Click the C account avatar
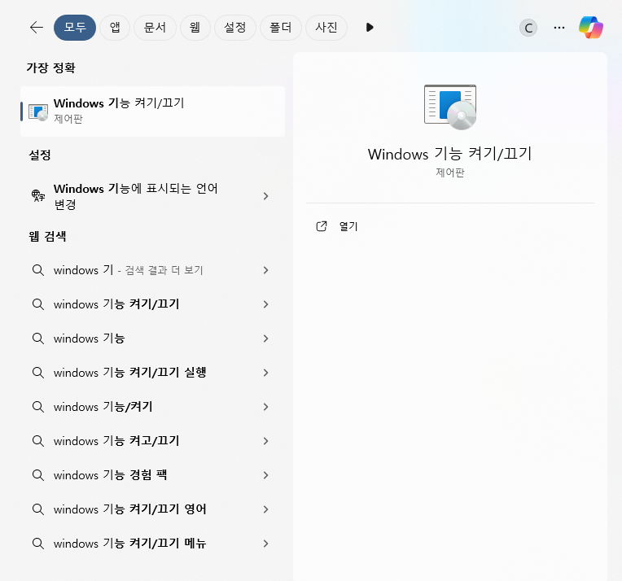622x581 pixels. click(528, 28)
